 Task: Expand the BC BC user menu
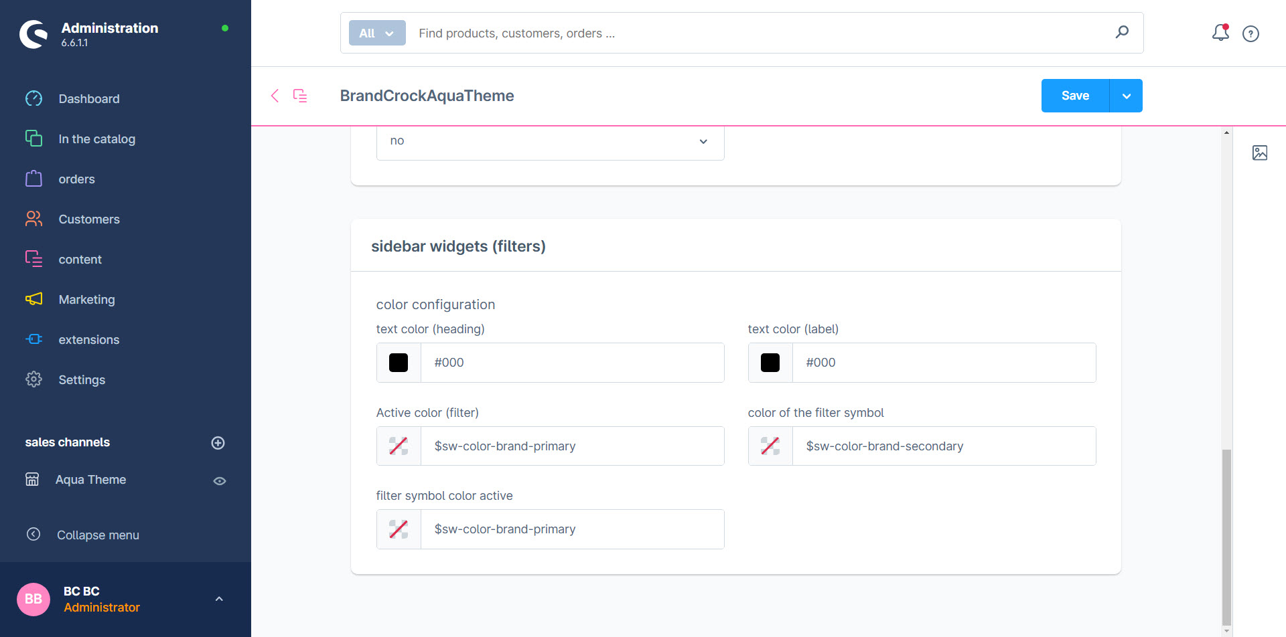coord(218,599)
